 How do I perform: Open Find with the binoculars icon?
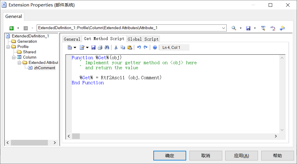coord(107,48)
